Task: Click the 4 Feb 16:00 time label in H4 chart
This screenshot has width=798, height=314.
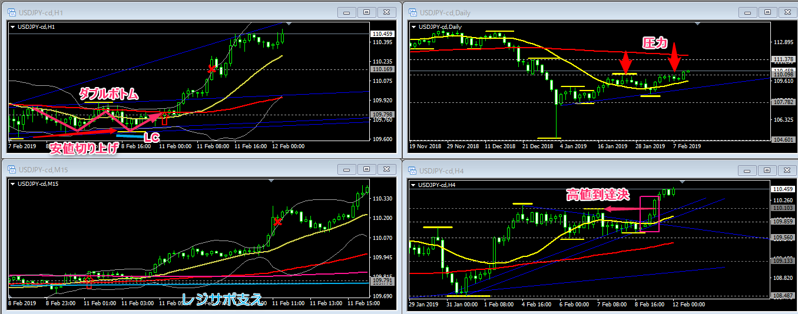Action: click(537, 304)
